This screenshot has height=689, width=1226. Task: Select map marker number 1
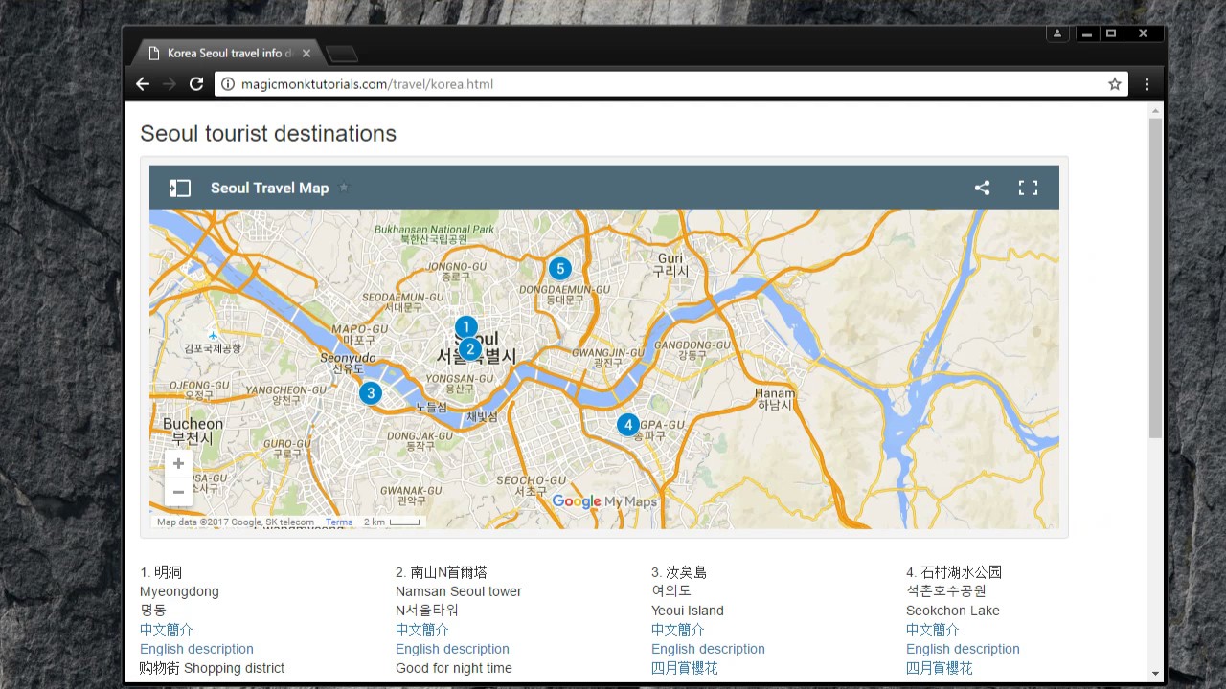(465, 327)
